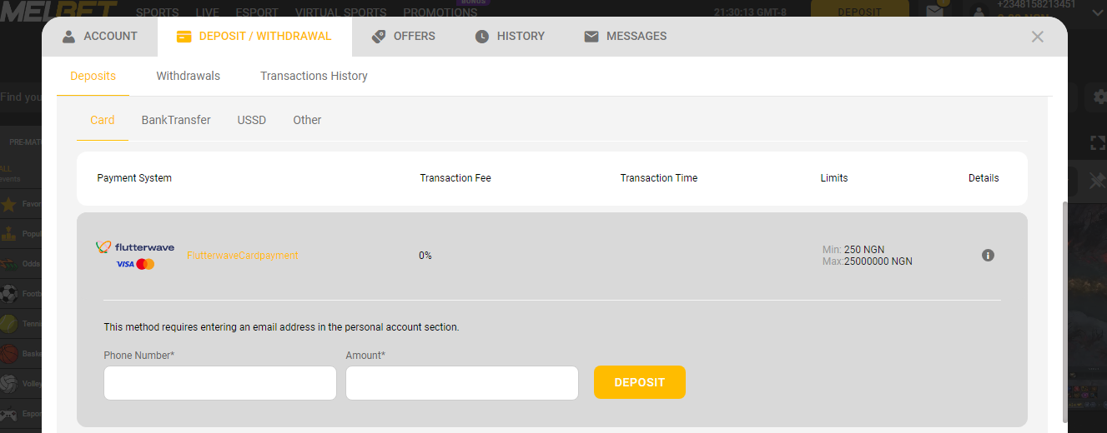
Task: Click the info icon under Details
Action: point(988,256)
